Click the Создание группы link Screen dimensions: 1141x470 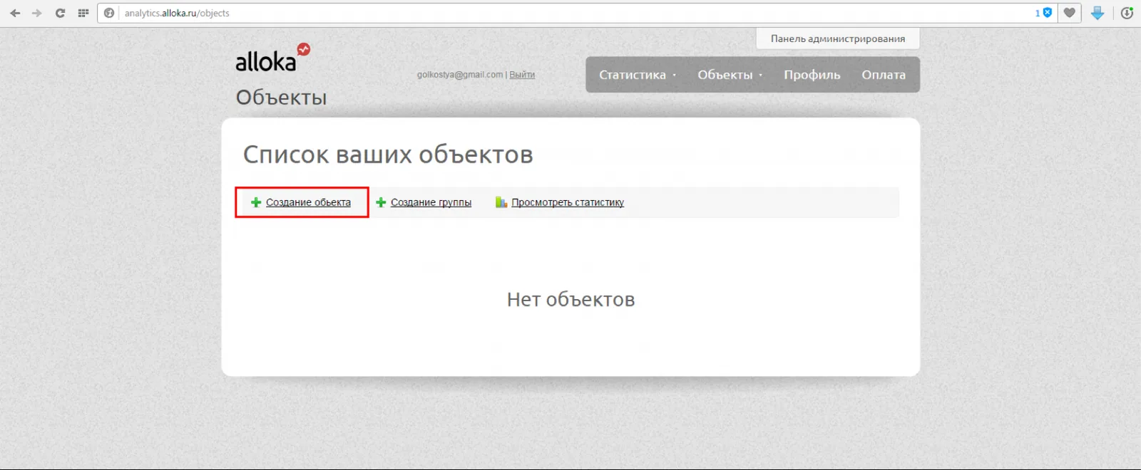431,202
